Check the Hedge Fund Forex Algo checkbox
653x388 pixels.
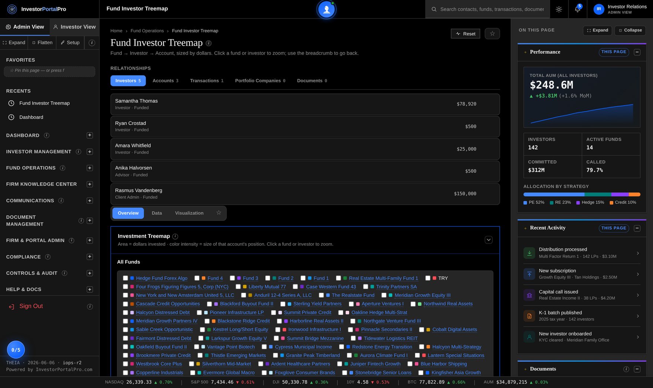tap(125, 278)
